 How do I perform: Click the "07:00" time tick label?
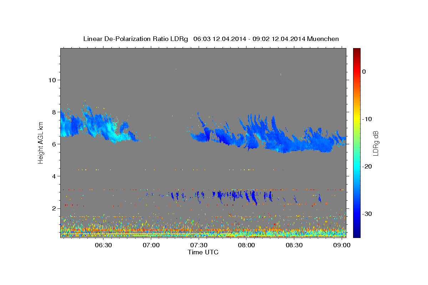click(151, 245)
